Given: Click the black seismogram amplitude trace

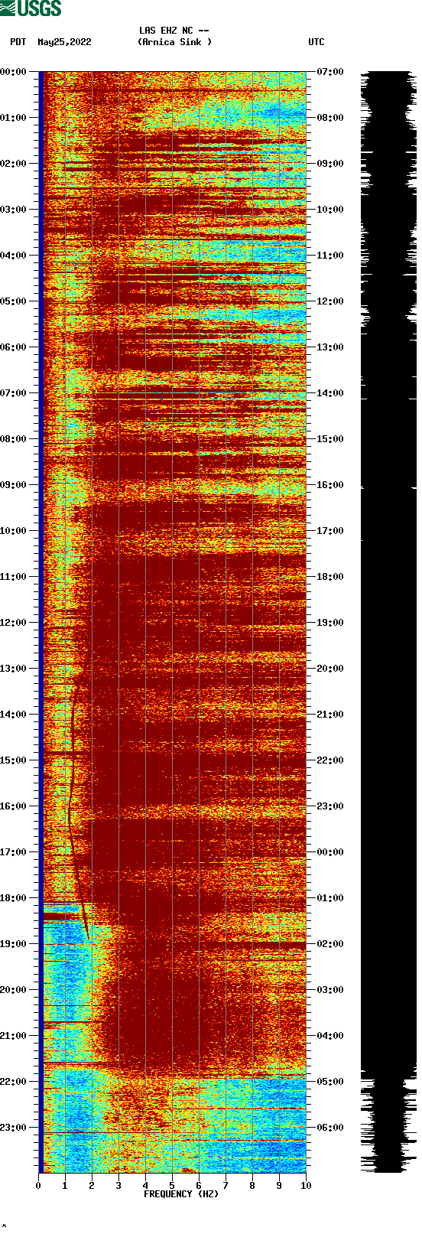Looking at the screenshot, I should [388, 621].
